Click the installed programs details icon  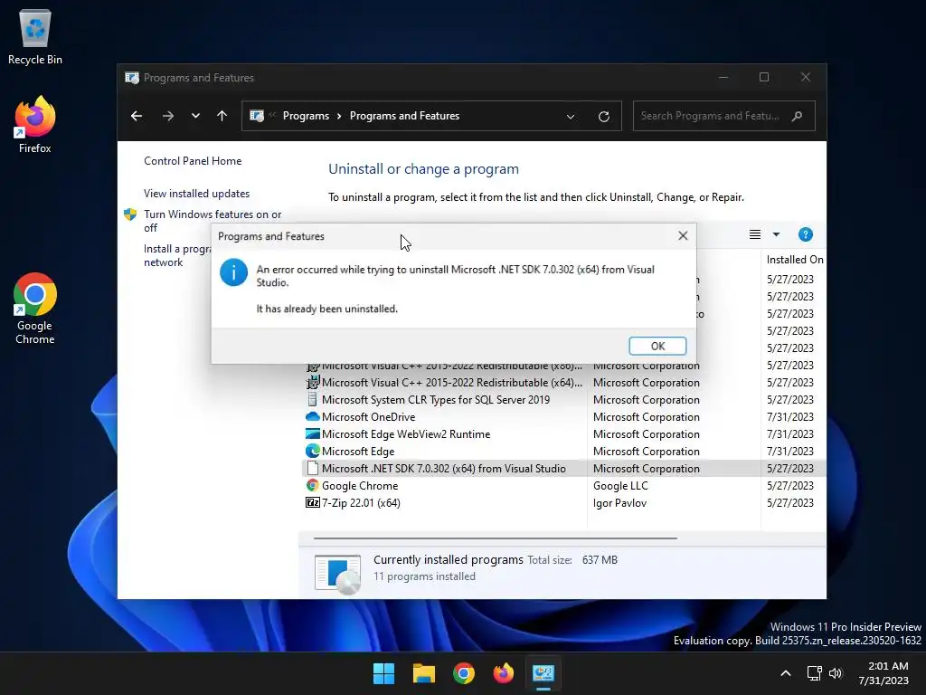coord(337,574)
